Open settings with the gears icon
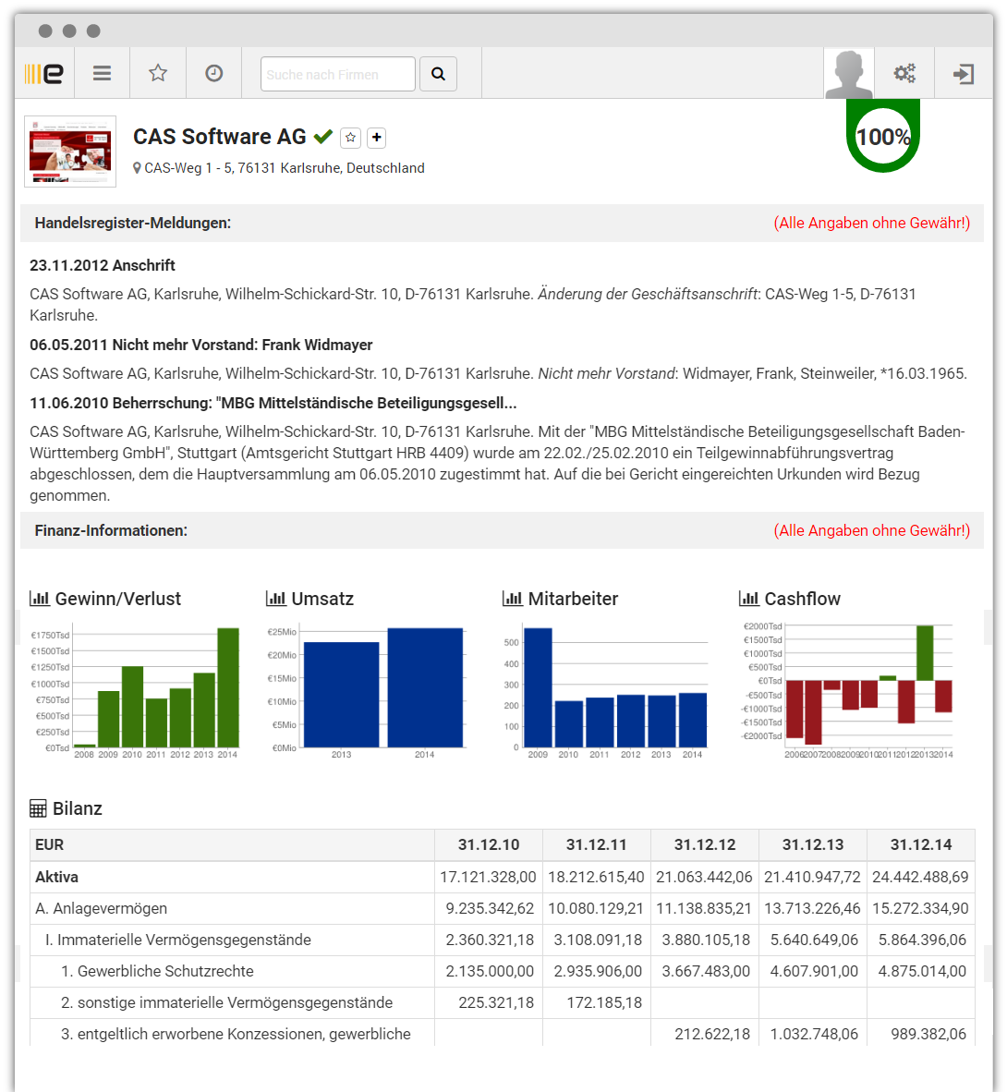1007x1092 pixels. (904, 74)
